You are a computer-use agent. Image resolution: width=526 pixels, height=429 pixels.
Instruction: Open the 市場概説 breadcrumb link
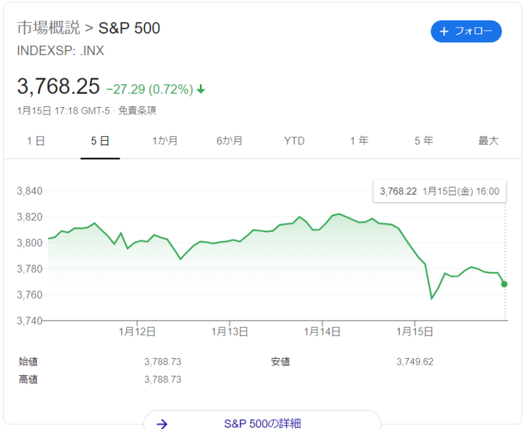click(x=48, y=28)
